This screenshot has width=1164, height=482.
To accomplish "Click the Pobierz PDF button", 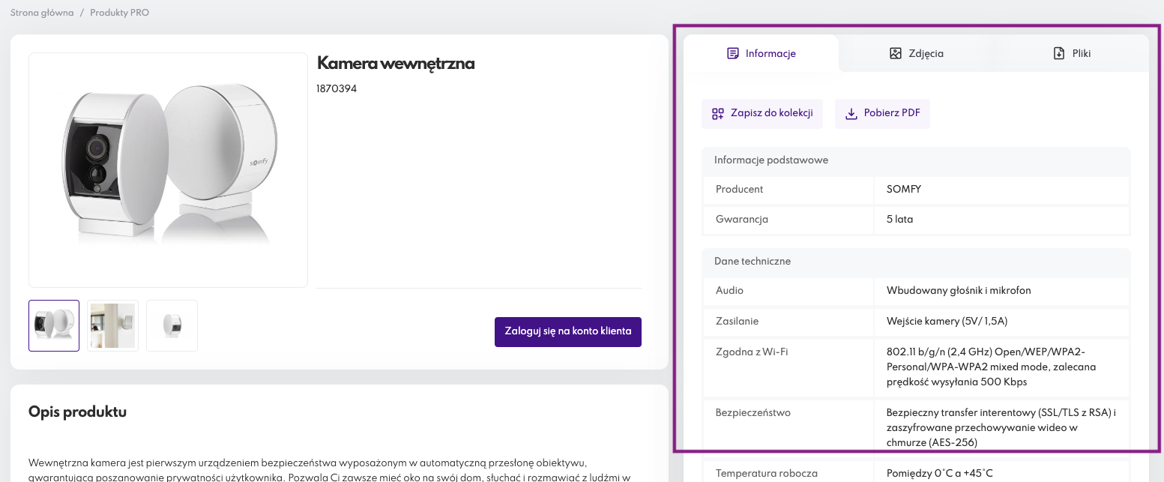I will (x=882, y=113).
